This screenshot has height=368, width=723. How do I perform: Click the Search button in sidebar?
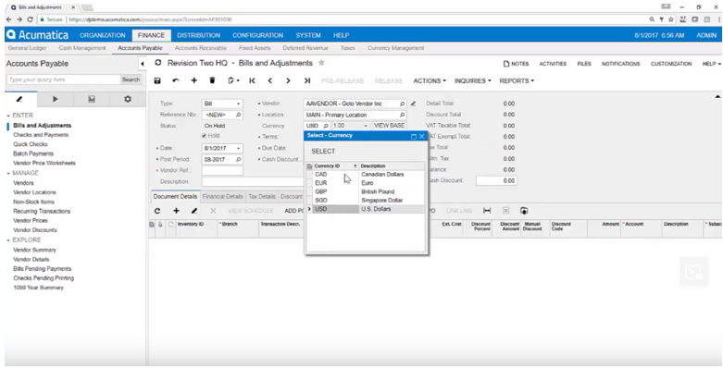point(131,80)
